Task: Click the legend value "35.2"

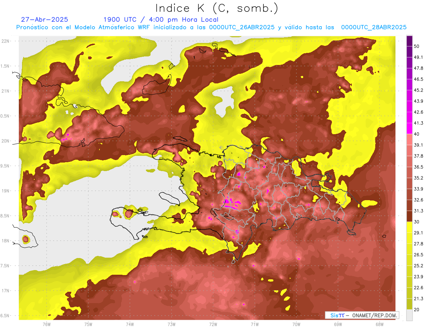Action: point(419,178)
